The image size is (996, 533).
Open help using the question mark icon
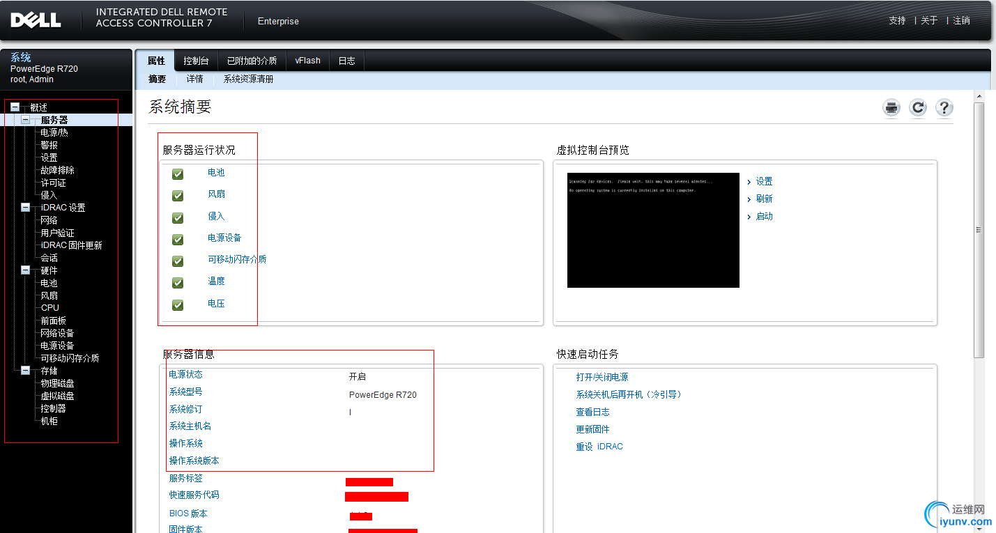(944, 107)
